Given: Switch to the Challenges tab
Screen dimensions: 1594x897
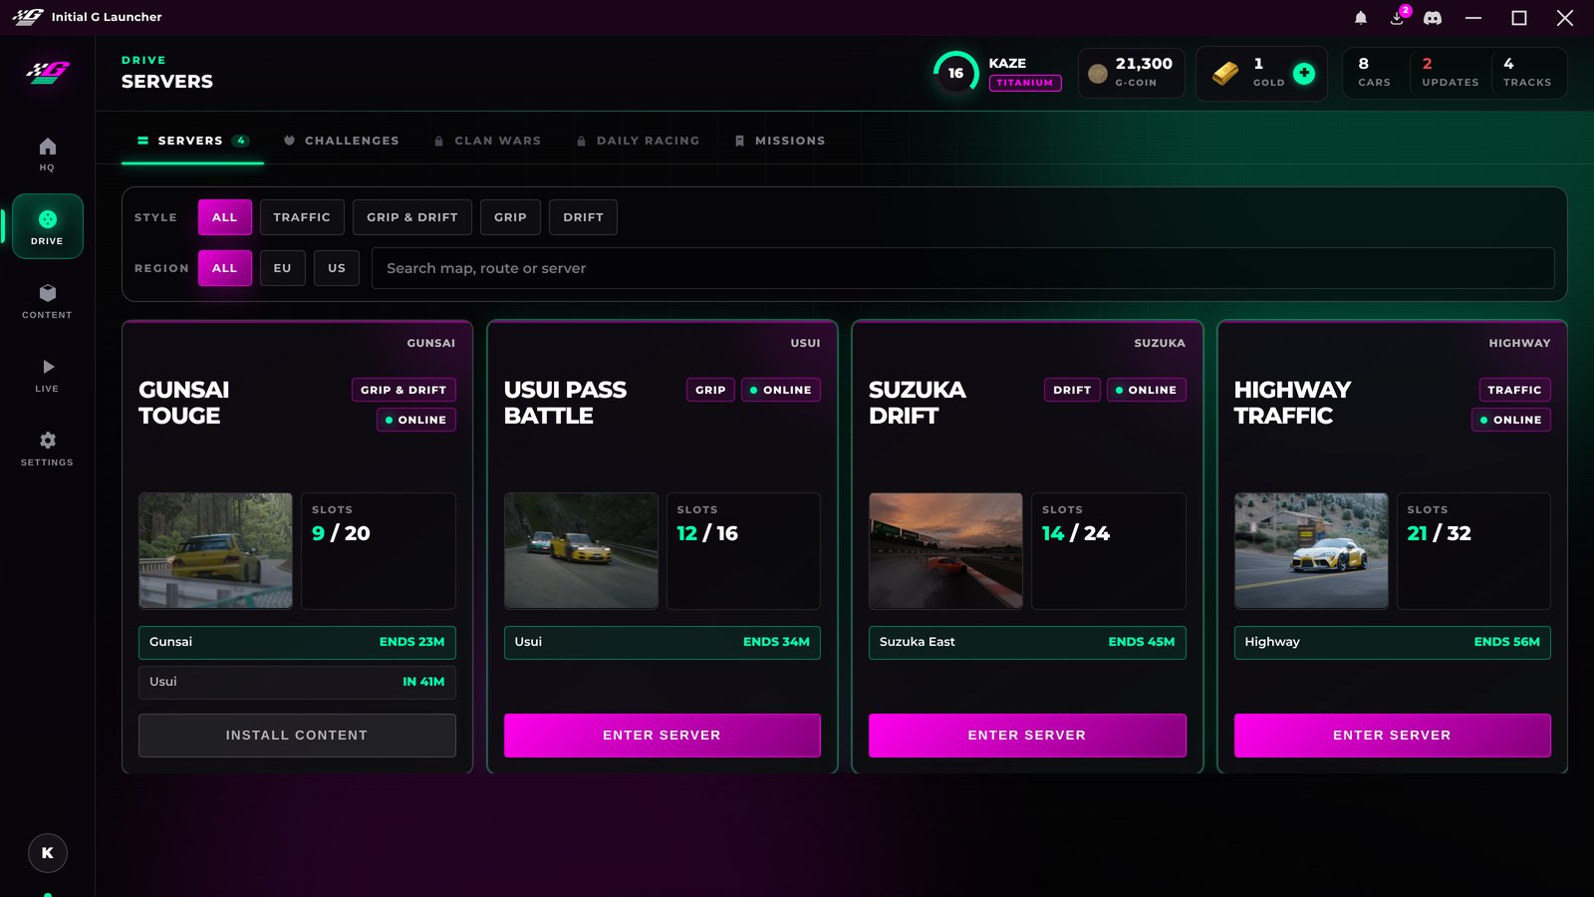Looking at the screenshot, I should 341,141.
